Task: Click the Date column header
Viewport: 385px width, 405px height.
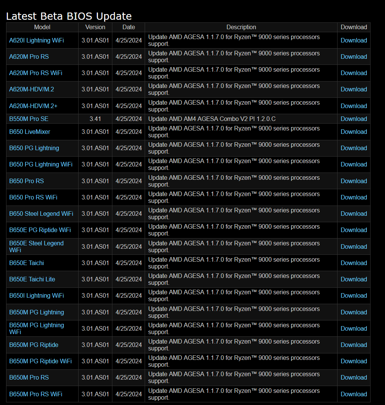Action: click(x=128, y=27)
